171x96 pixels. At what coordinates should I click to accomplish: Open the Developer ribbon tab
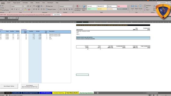point(50,3)
